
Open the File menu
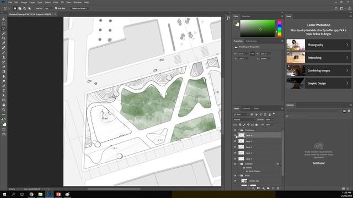pos(10,2)
